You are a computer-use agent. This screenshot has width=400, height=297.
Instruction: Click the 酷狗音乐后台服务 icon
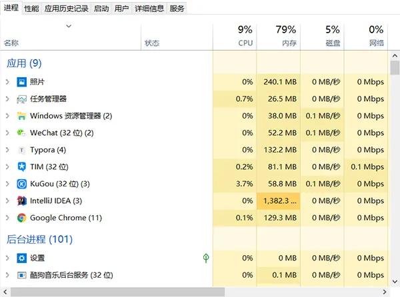coord(22,275)
